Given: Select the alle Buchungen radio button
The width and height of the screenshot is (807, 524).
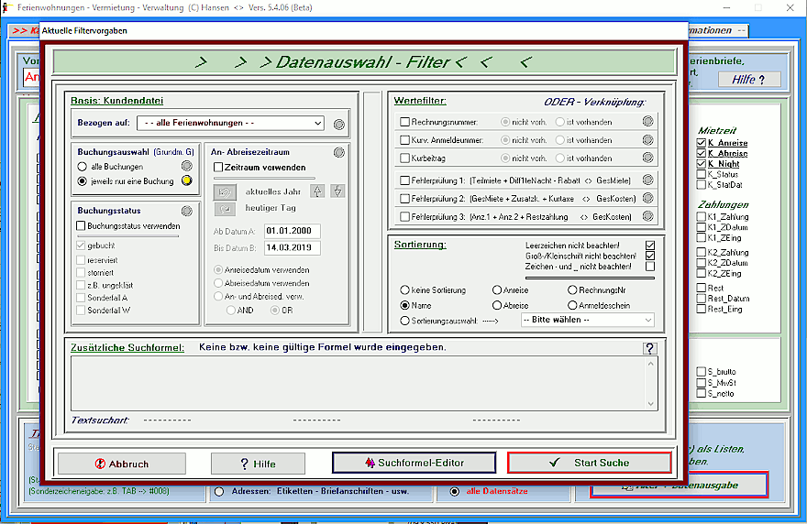Looking at the screenshot, I should [x=83, y=167].
